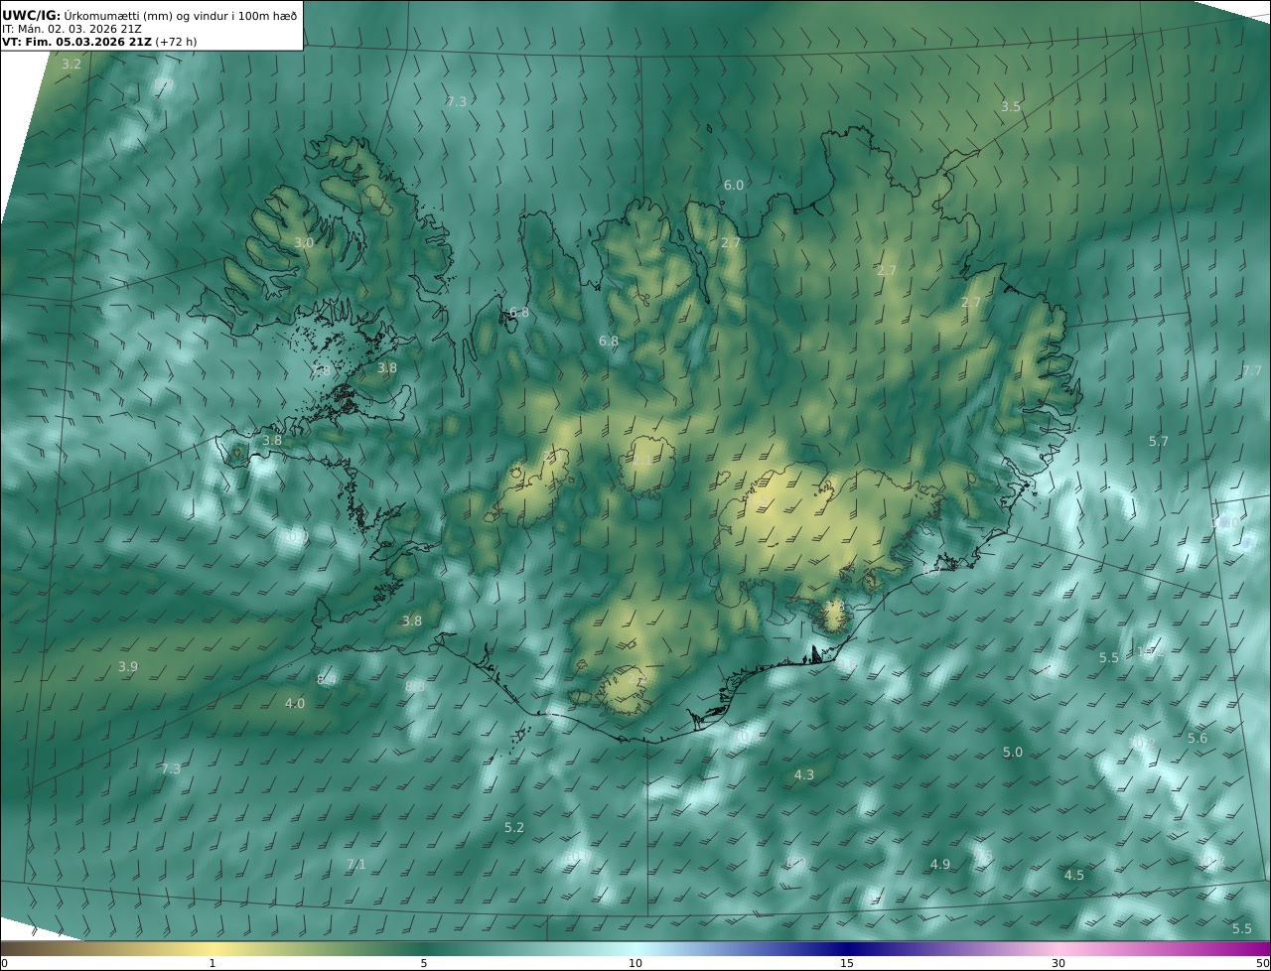Select the 3.5 value label on the map
The width and height of the screenshot is (1271, 971).
(1010, 106)
